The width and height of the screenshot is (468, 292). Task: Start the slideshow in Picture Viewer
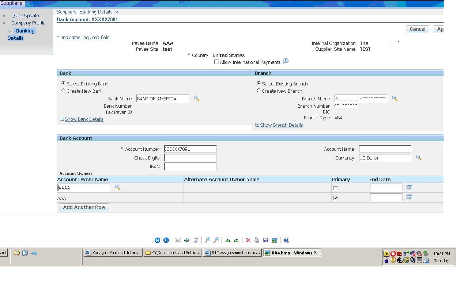[196, 240]
